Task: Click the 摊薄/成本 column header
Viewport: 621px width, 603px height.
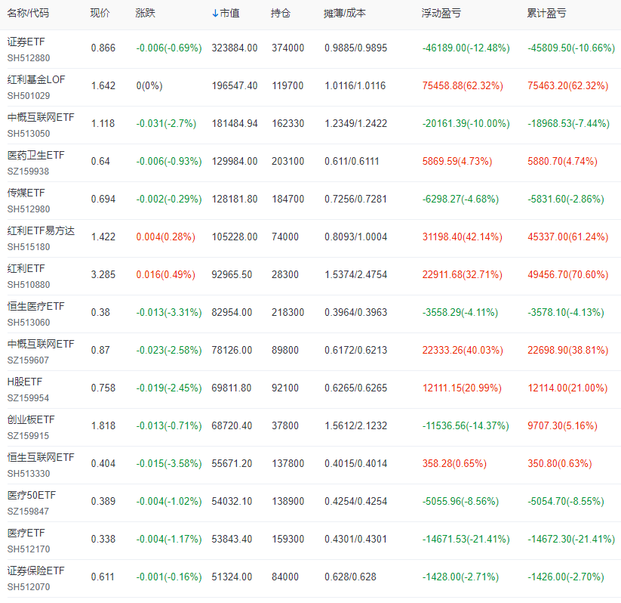Action: pos(345,13)
